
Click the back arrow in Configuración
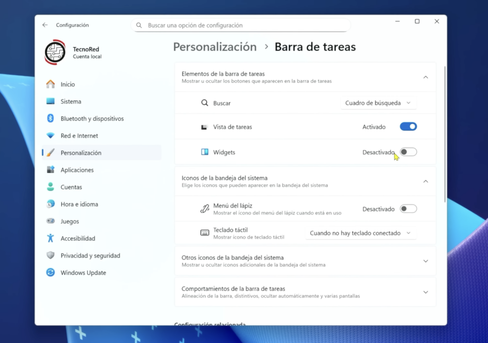(x=45, y=25)
